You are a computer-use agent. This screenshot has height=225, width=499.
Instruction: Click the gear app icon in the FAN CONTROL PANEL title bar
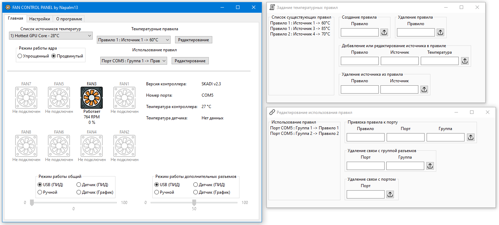coord(8,7)
